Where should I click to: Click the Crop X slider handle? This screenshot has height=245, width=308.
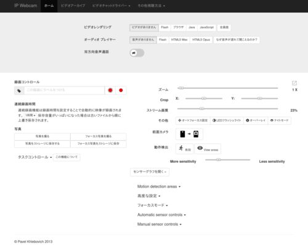[x=204, y=98]
